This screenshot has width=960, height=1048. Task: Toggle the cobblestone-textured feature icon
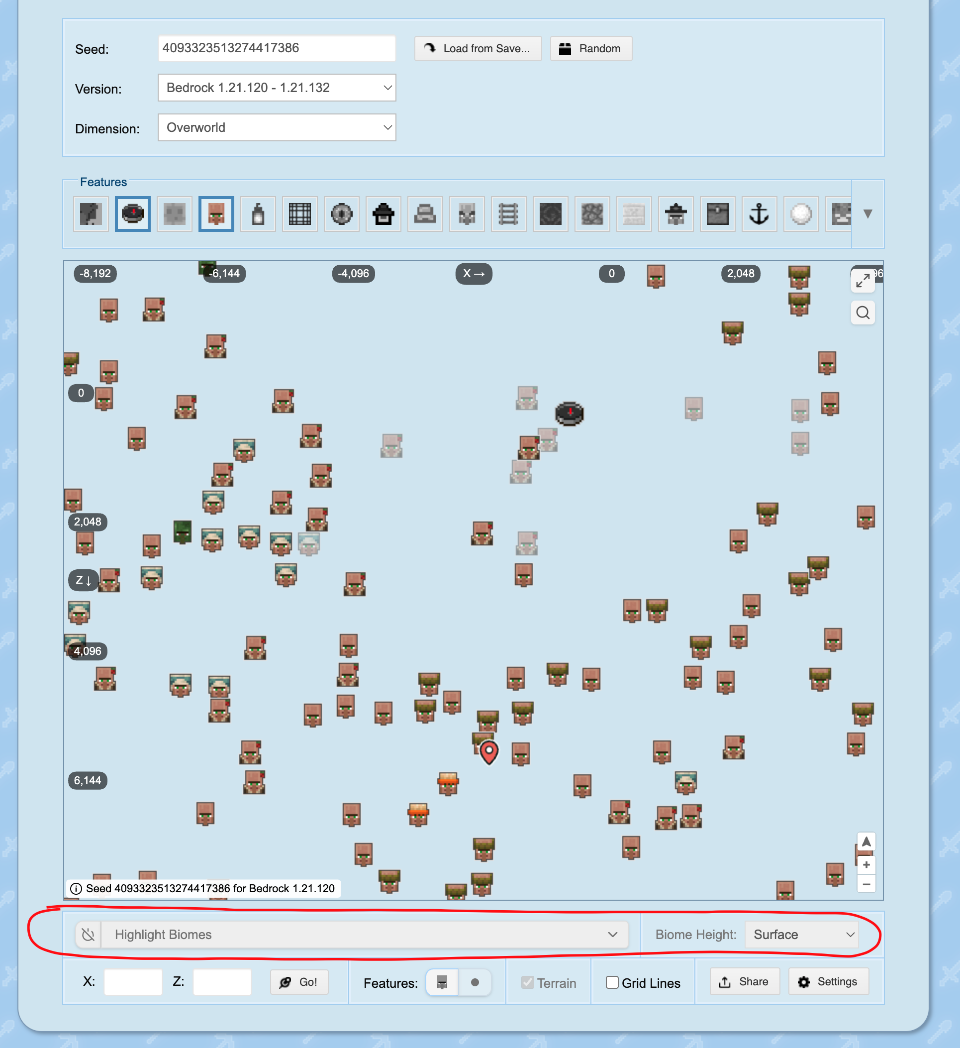[592, 213]
